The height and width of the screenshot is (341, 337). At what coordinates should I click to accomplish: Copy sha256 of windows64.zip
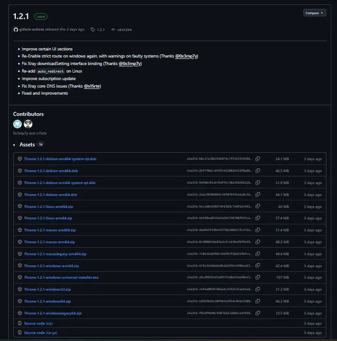pyautogui.click(x=258, y=301)
